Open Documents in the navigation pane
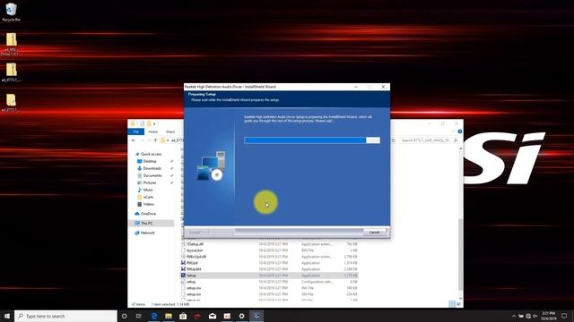574x322 pixels. [152, 175]
